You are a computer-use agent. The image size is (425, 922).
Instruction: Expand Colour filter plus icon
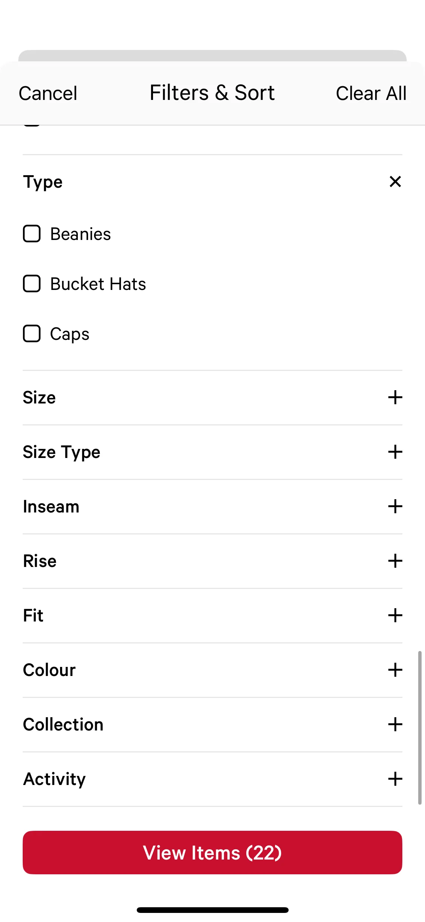point(395,670)
